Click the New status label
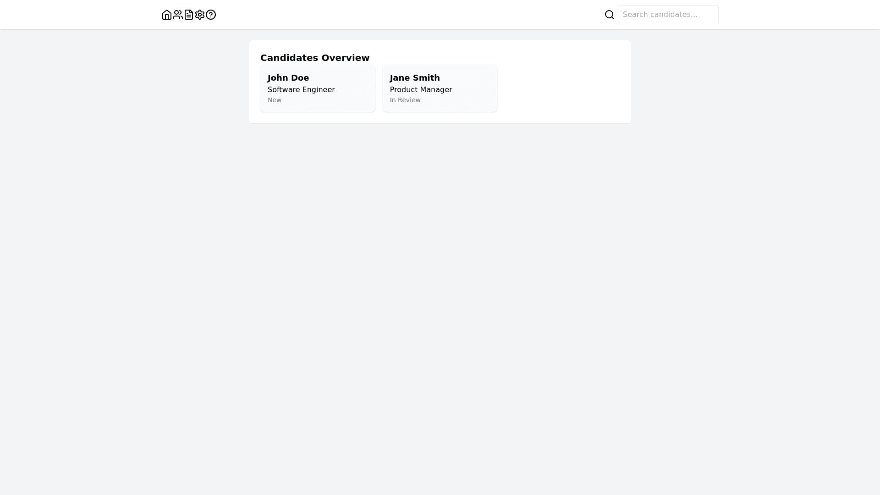Image resolution: width=880 pixels, height=495 pixels. 275,100
